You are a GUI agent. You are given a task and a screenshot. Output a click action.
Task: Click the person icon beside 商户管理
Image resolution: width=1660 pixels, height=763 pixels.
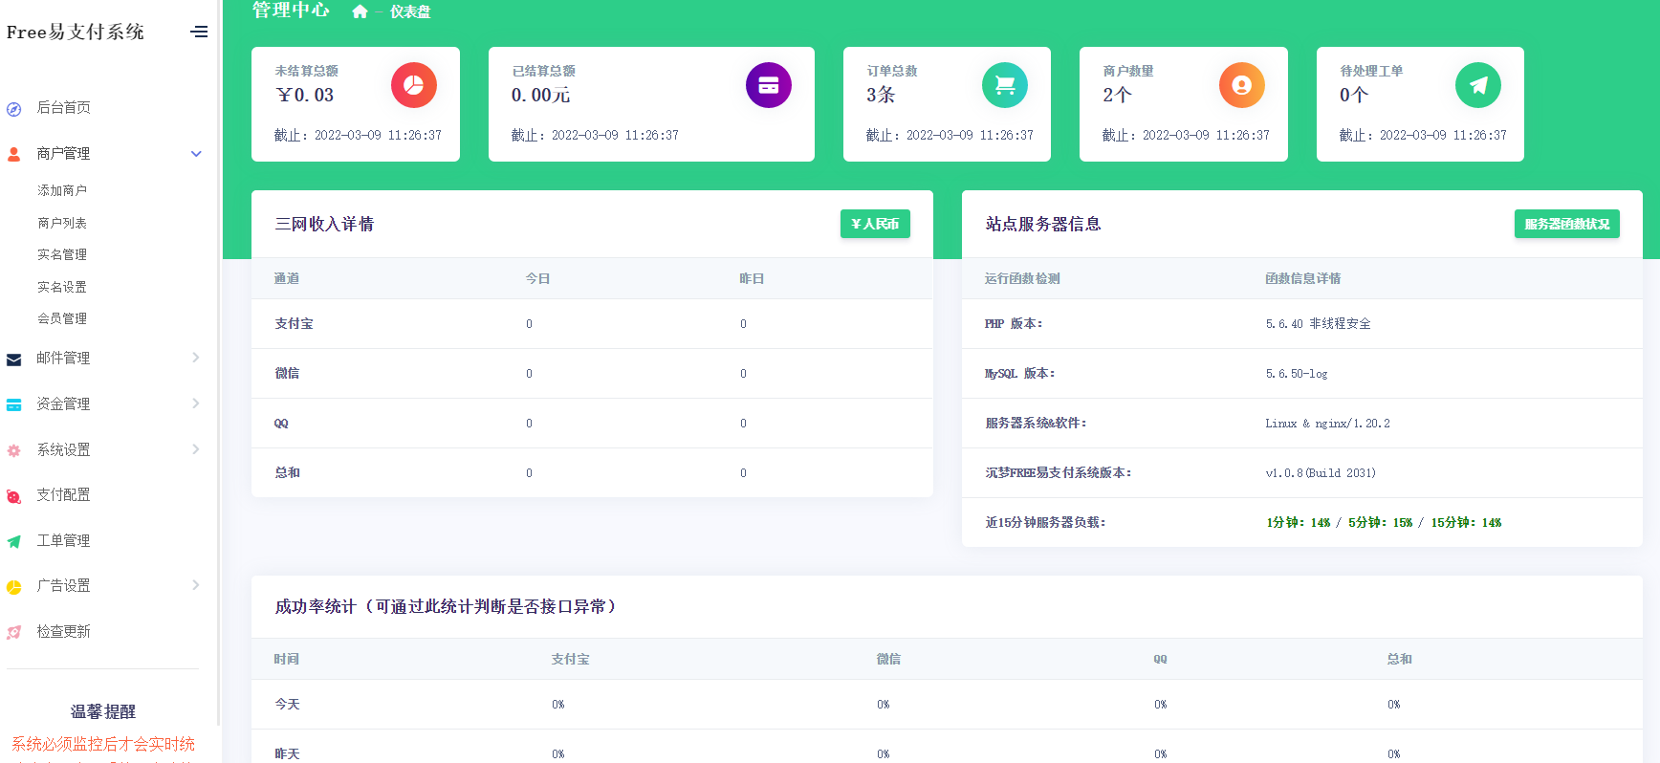pyautogui.click(x=14, y=154)
